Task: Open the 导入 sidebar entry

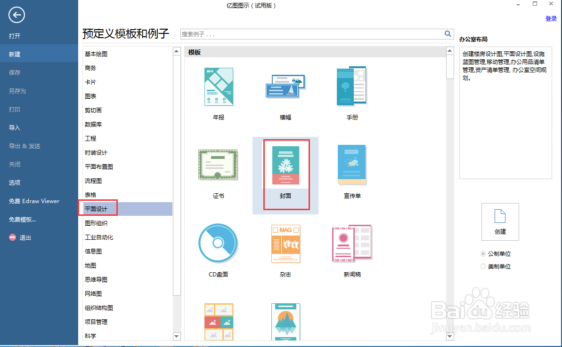Action: point(15,128)
